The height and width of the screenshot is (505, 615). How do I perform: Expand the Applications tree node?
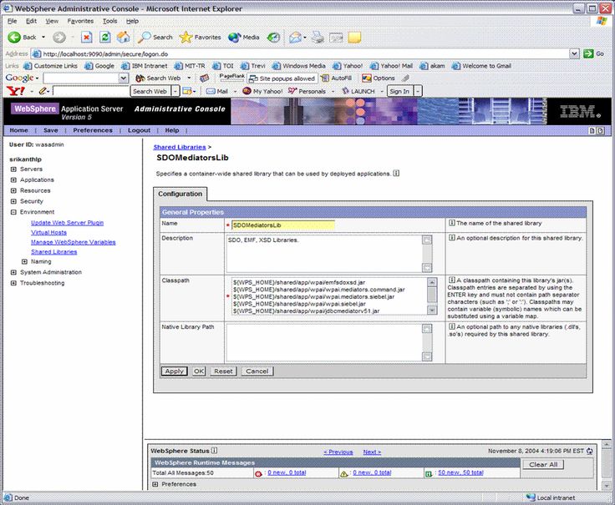tap(13, 179)
